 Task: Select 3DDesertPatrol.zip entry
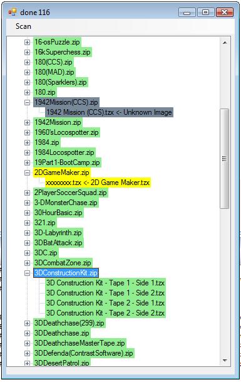[x=62, y=363]
